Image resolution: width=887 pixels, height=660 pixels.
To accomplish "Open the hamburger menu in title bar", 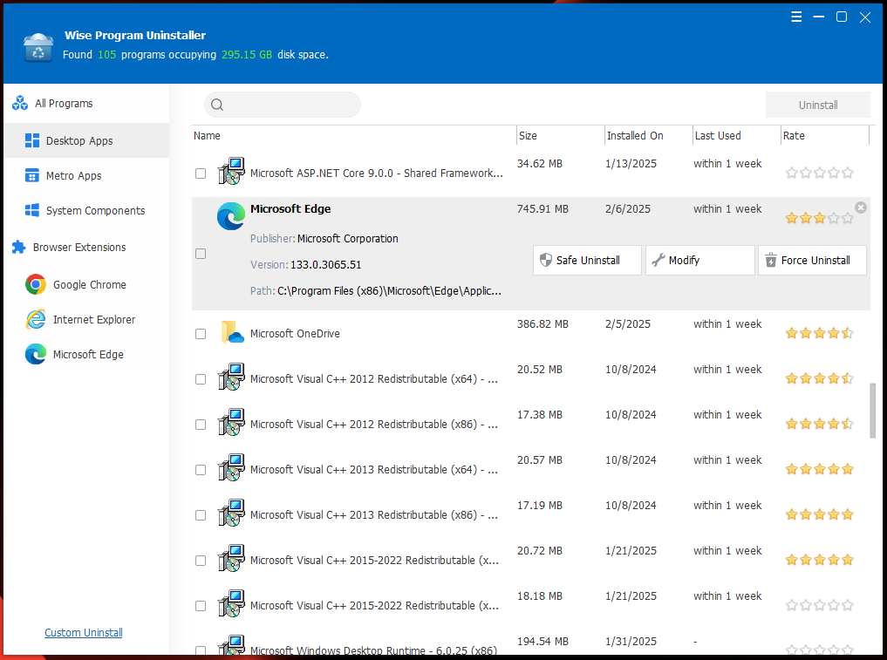I will (796, 17).
